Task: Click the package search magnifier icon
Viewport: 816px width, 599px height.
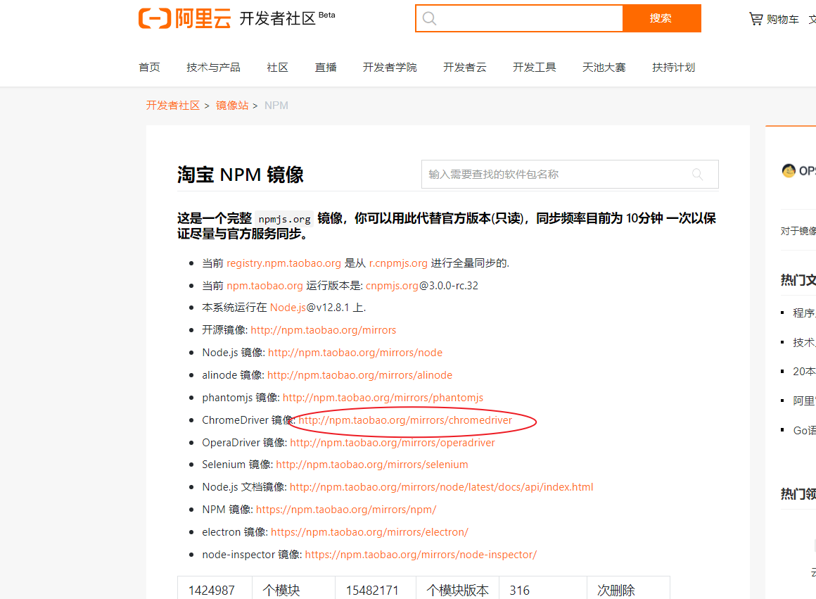Action: point(697,174)
